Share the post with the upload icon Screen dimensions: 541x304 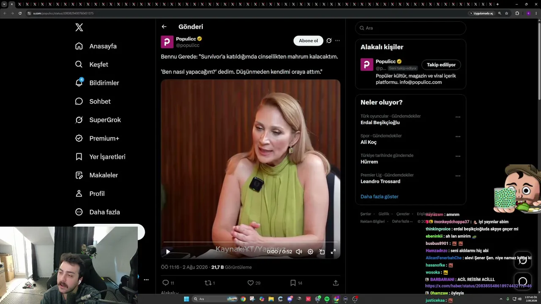pos(336,283)
